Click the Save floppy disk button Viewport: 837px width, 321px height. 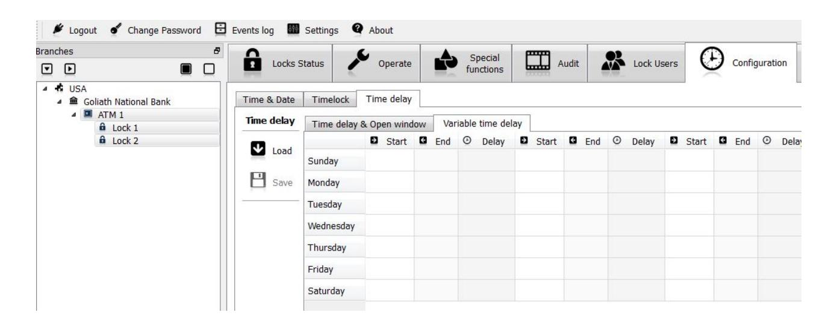270,182
